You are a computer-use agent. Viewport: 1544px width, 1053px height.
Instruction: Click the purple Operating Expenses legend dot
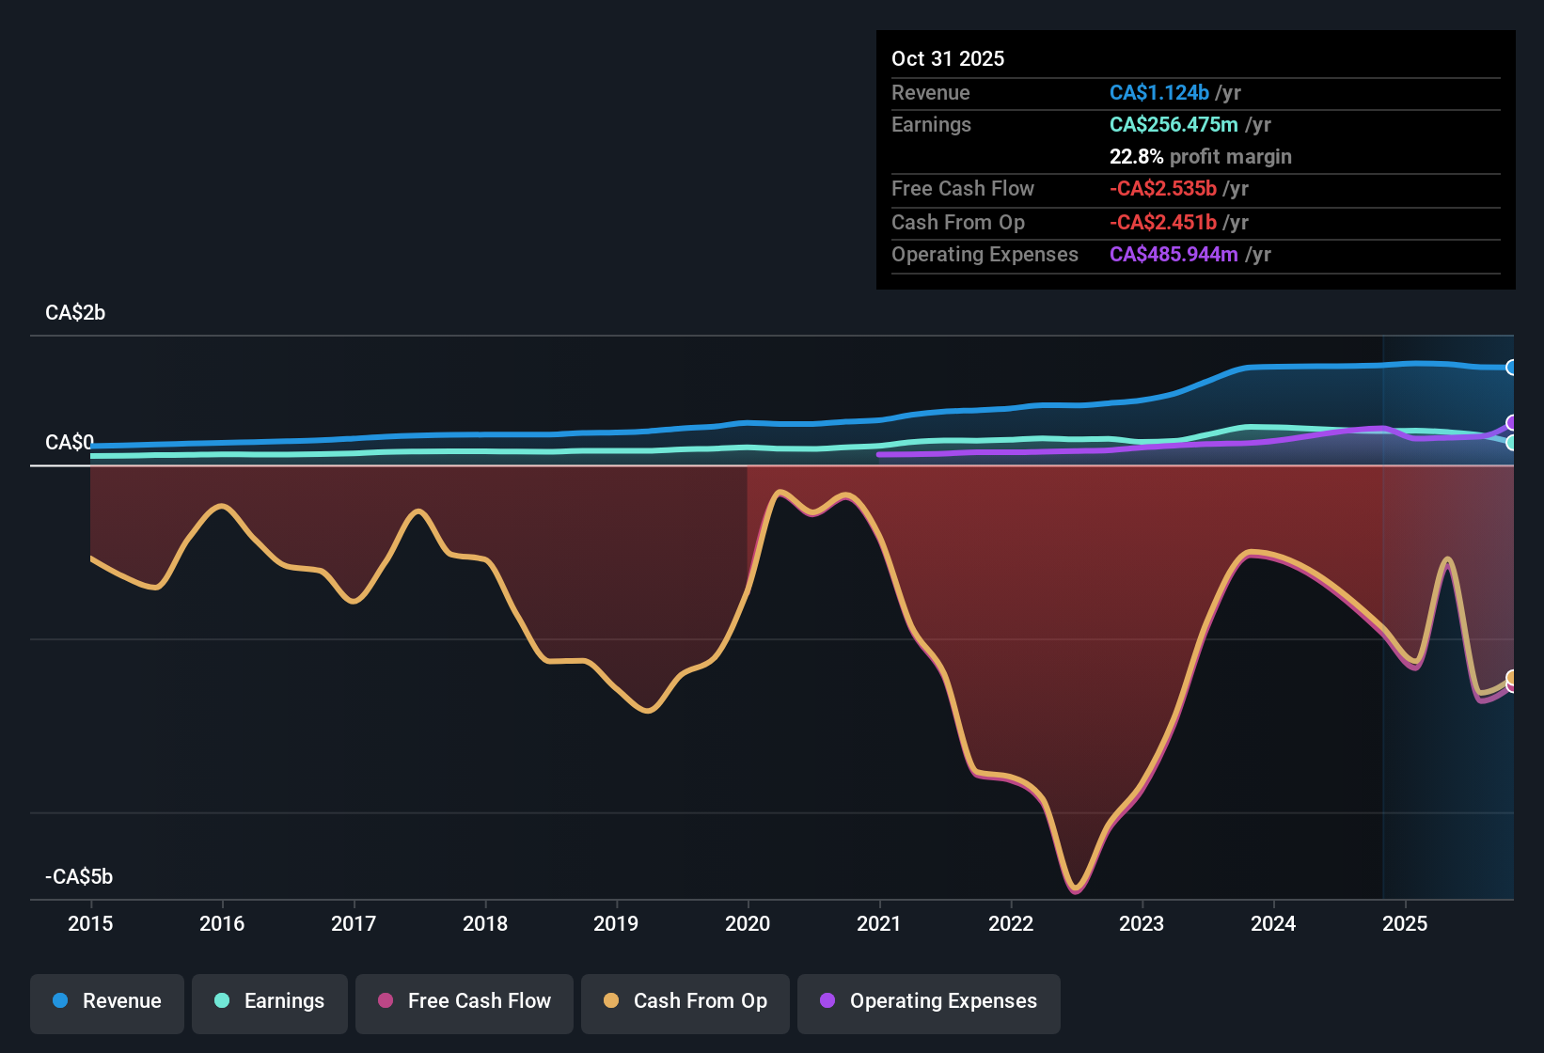click(x=827, y=1002)
